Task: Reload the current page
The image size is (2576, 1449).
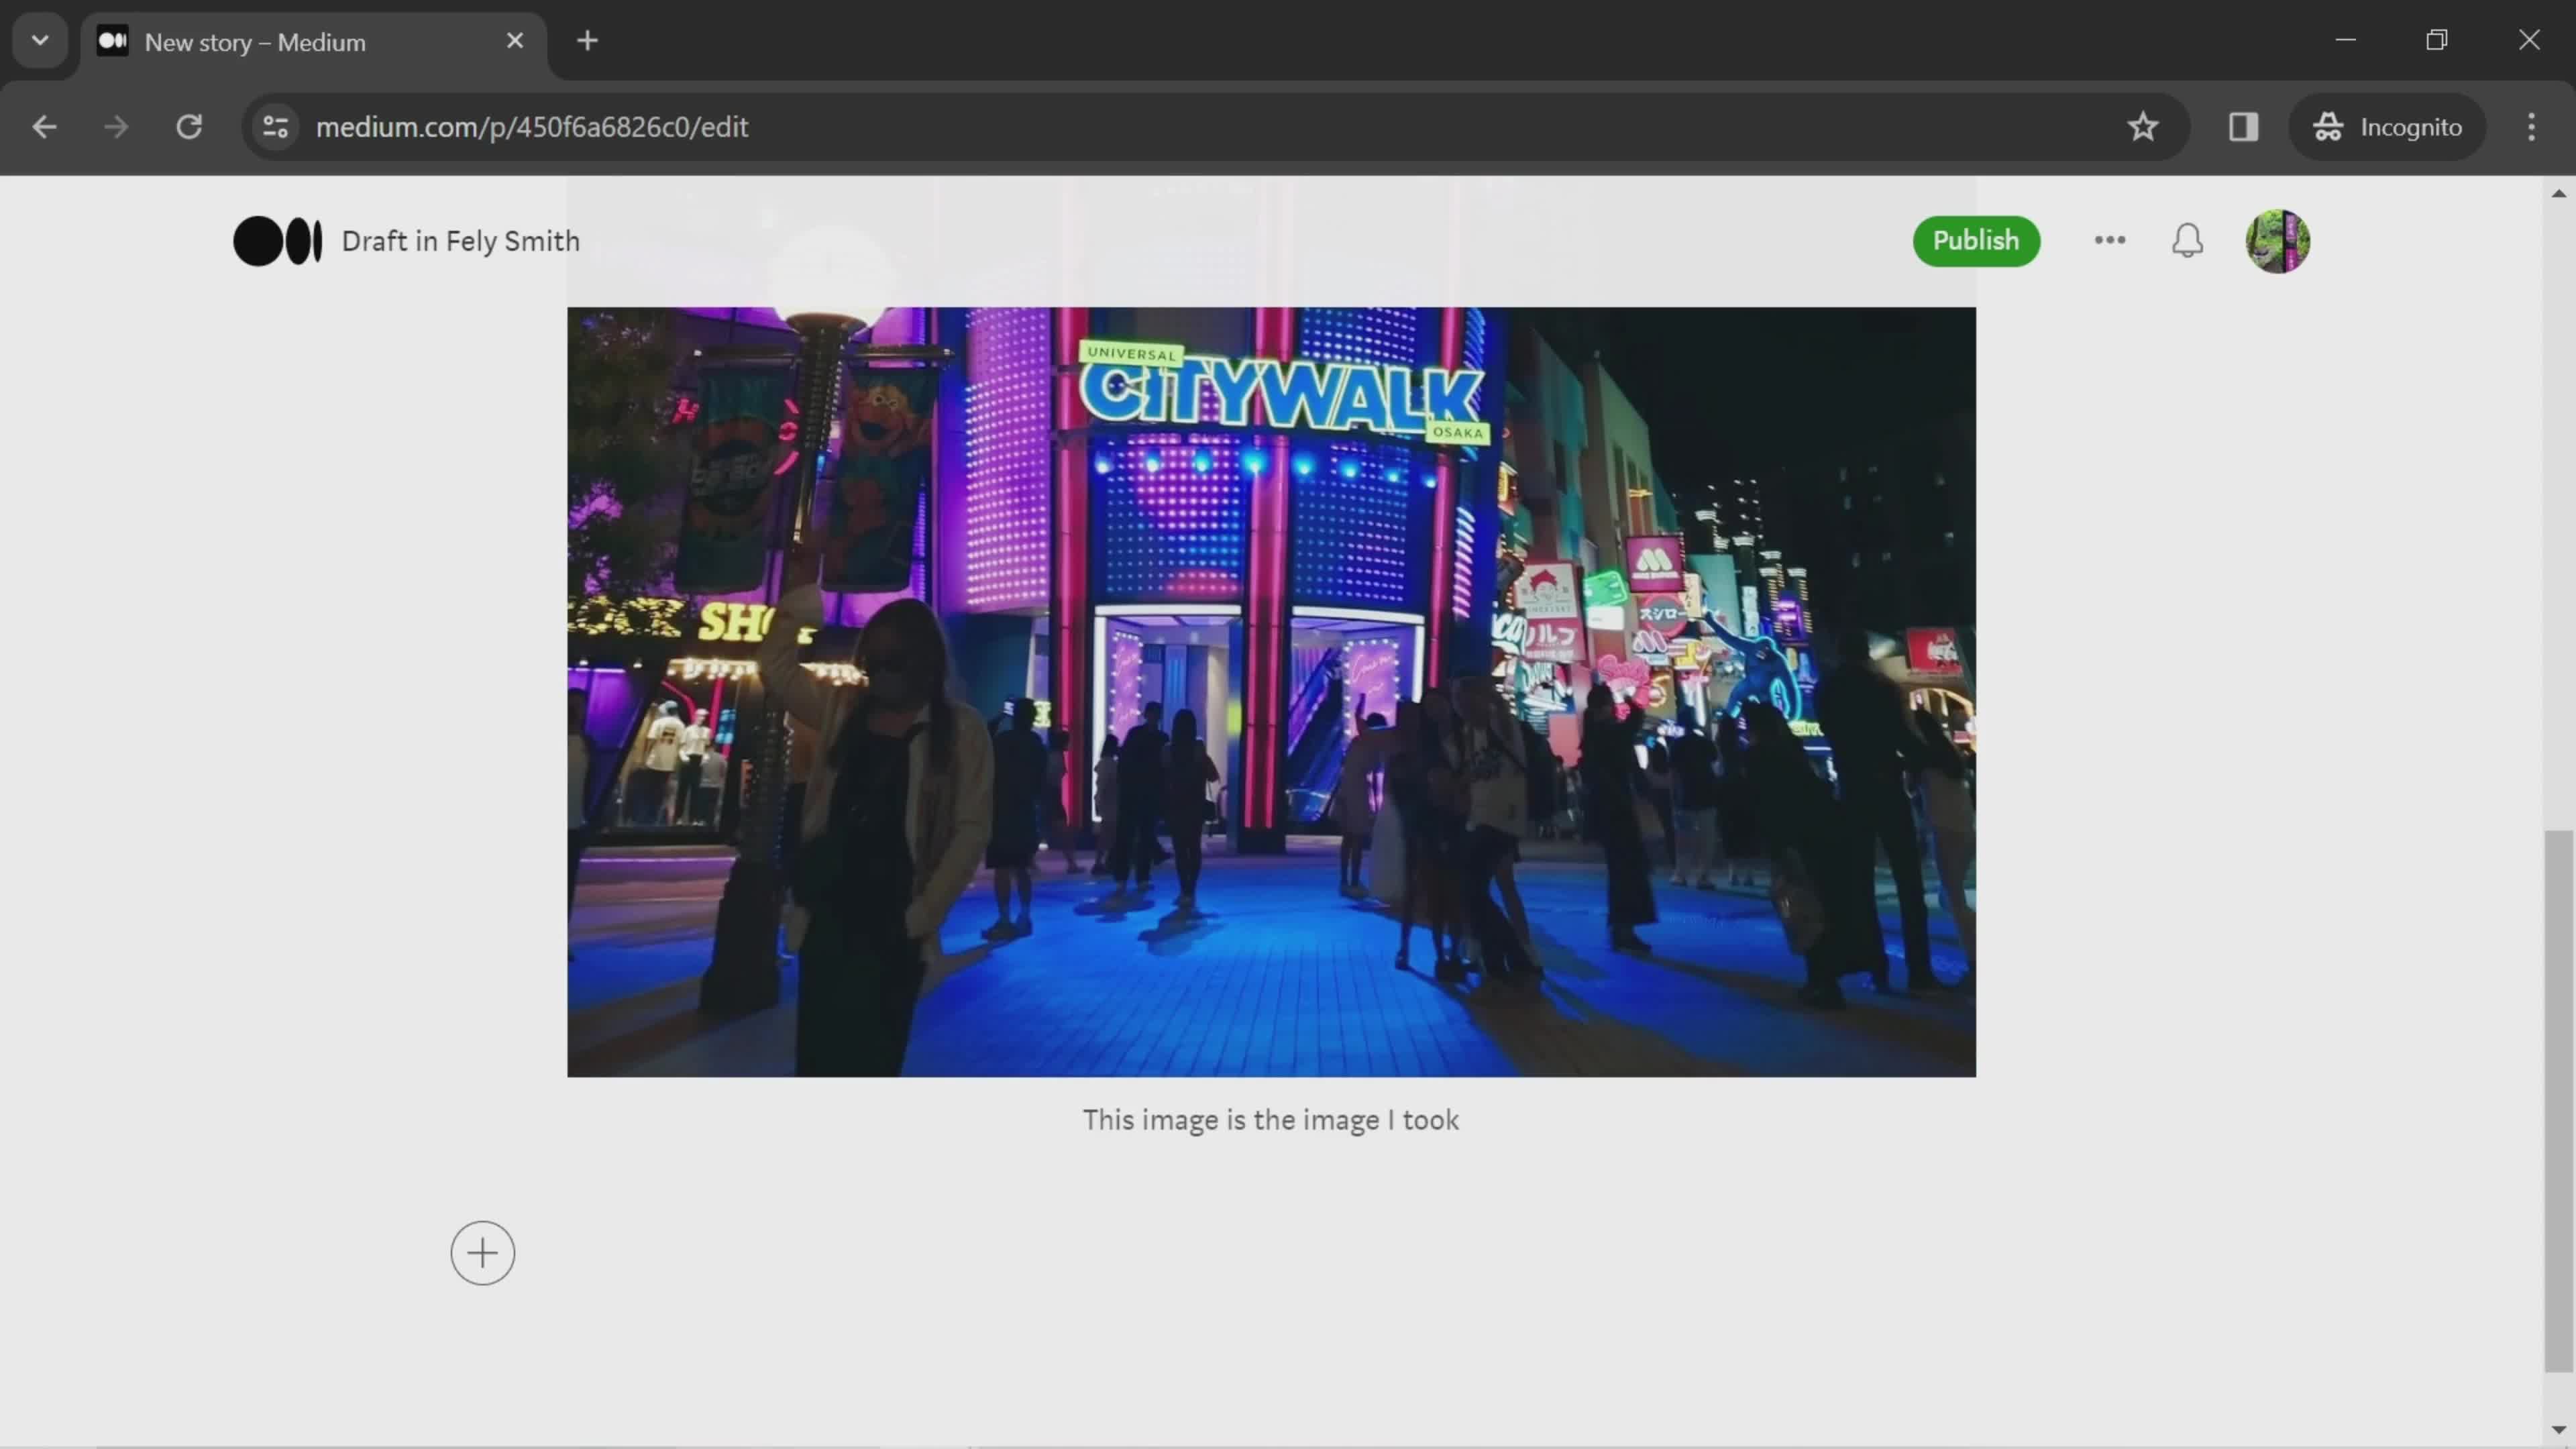Action: [189, 127]
